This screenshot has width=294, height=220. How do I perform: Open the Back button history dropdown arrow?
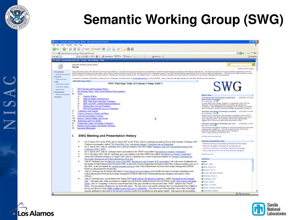pos(60,49)
